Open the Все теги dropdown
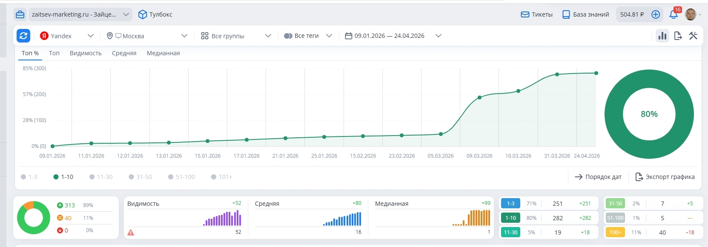708x247 pixels. (308, 36)
